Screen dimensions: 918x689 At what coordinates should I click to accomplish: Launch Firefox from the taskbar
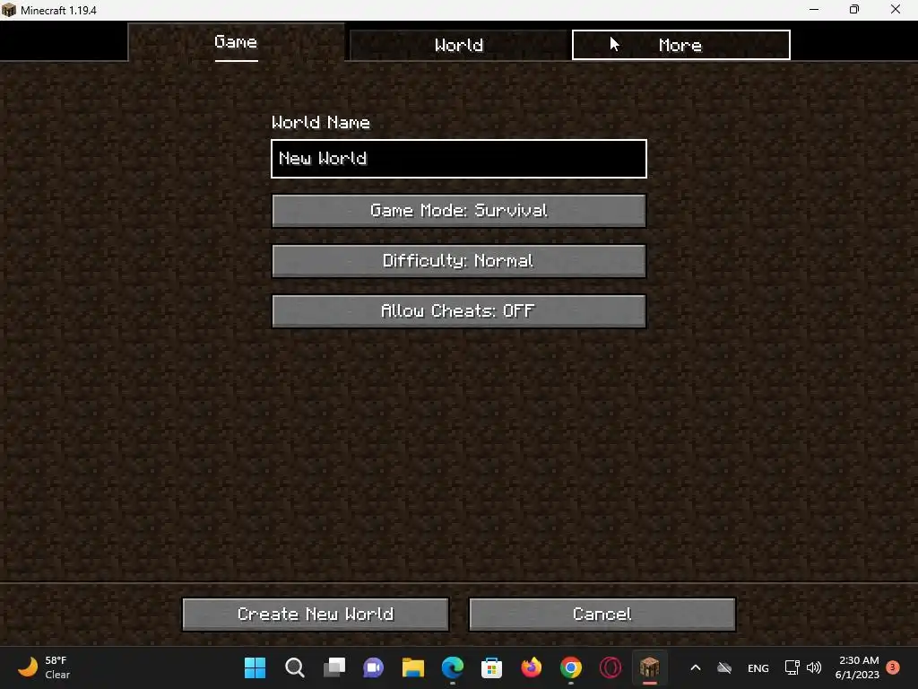[532, 667]
